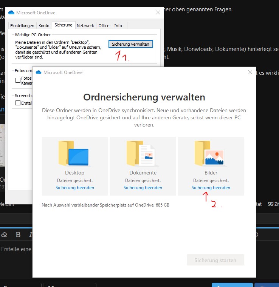Viewport: 279px width, 287px height.
Task: Stop backup for the Desktop folder
Action: (75, 188)
